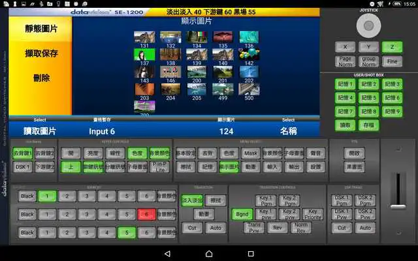Tap the DSK 1 Pgm button
Screen dimensions: 418x261
point(342,200)
